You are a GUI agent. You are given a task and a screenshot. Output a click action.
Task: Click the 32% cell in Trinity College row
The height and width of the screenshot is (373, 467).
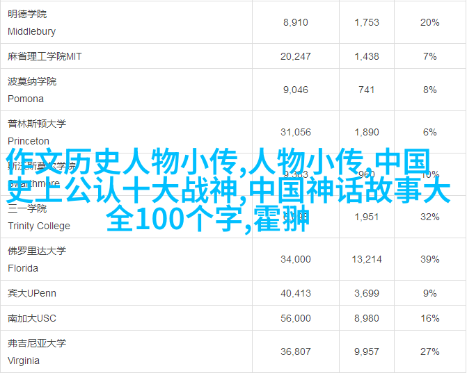click(x=430, y=217)
